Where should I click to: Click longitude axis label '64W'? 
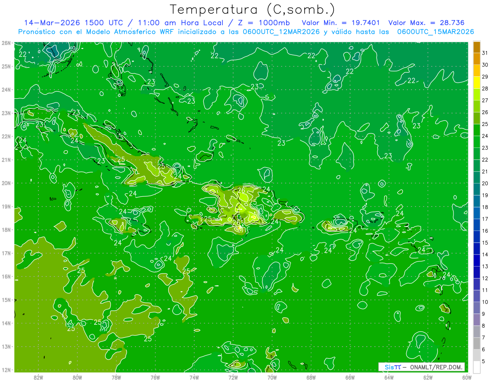tap(389, 377)
